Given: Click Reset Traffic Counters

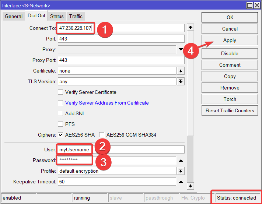Looking at the screenshot, I should 230,110.
